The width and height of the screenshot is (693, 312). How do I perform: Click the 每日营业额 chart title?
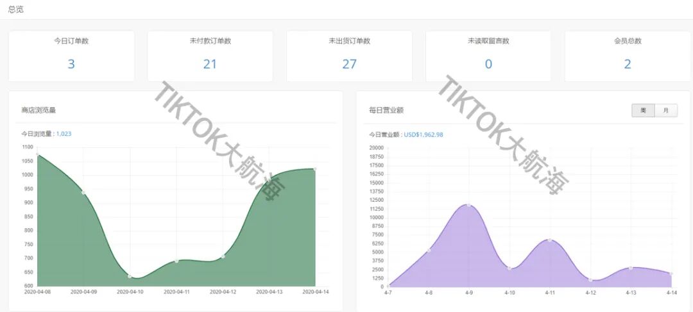386,110
